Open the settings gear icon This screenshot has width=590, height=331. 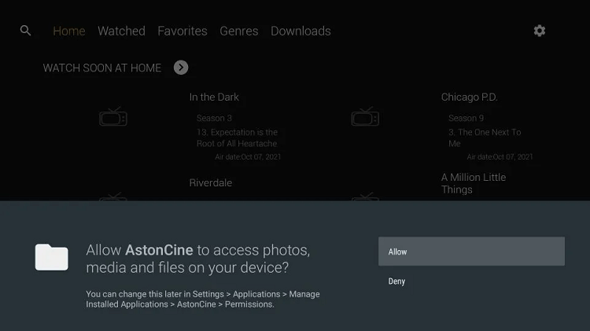[539, 31]
